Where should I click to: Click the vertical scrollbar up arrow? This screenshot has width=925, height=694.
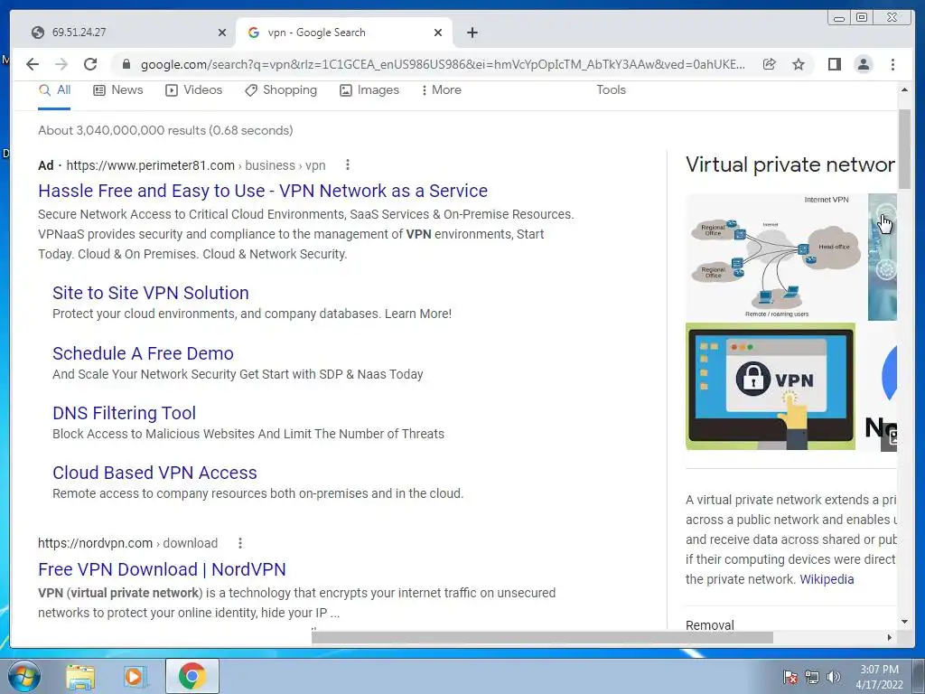click(x=904, y=89)
